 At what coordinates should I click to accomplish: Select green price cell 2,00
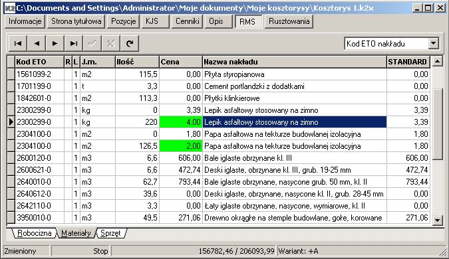[181, 146]
